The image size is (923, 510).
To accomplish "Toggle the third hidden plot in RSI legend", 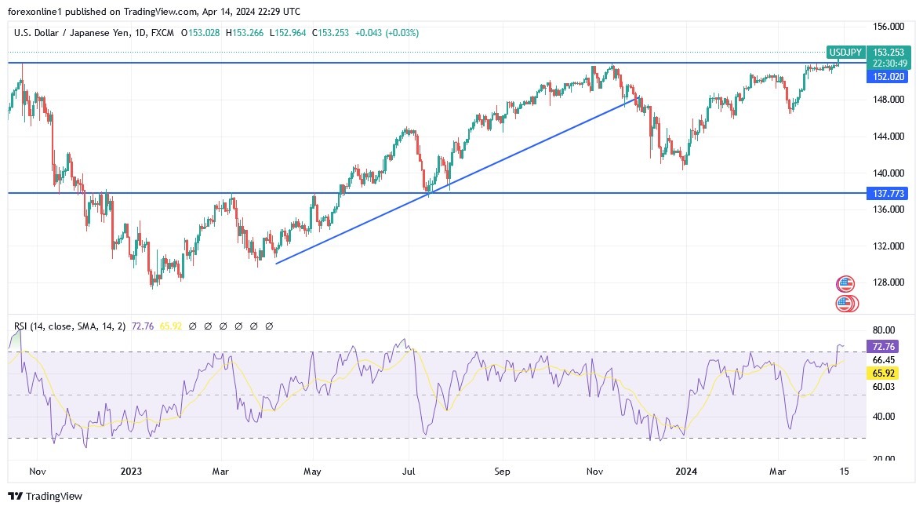I will (223, 326).
